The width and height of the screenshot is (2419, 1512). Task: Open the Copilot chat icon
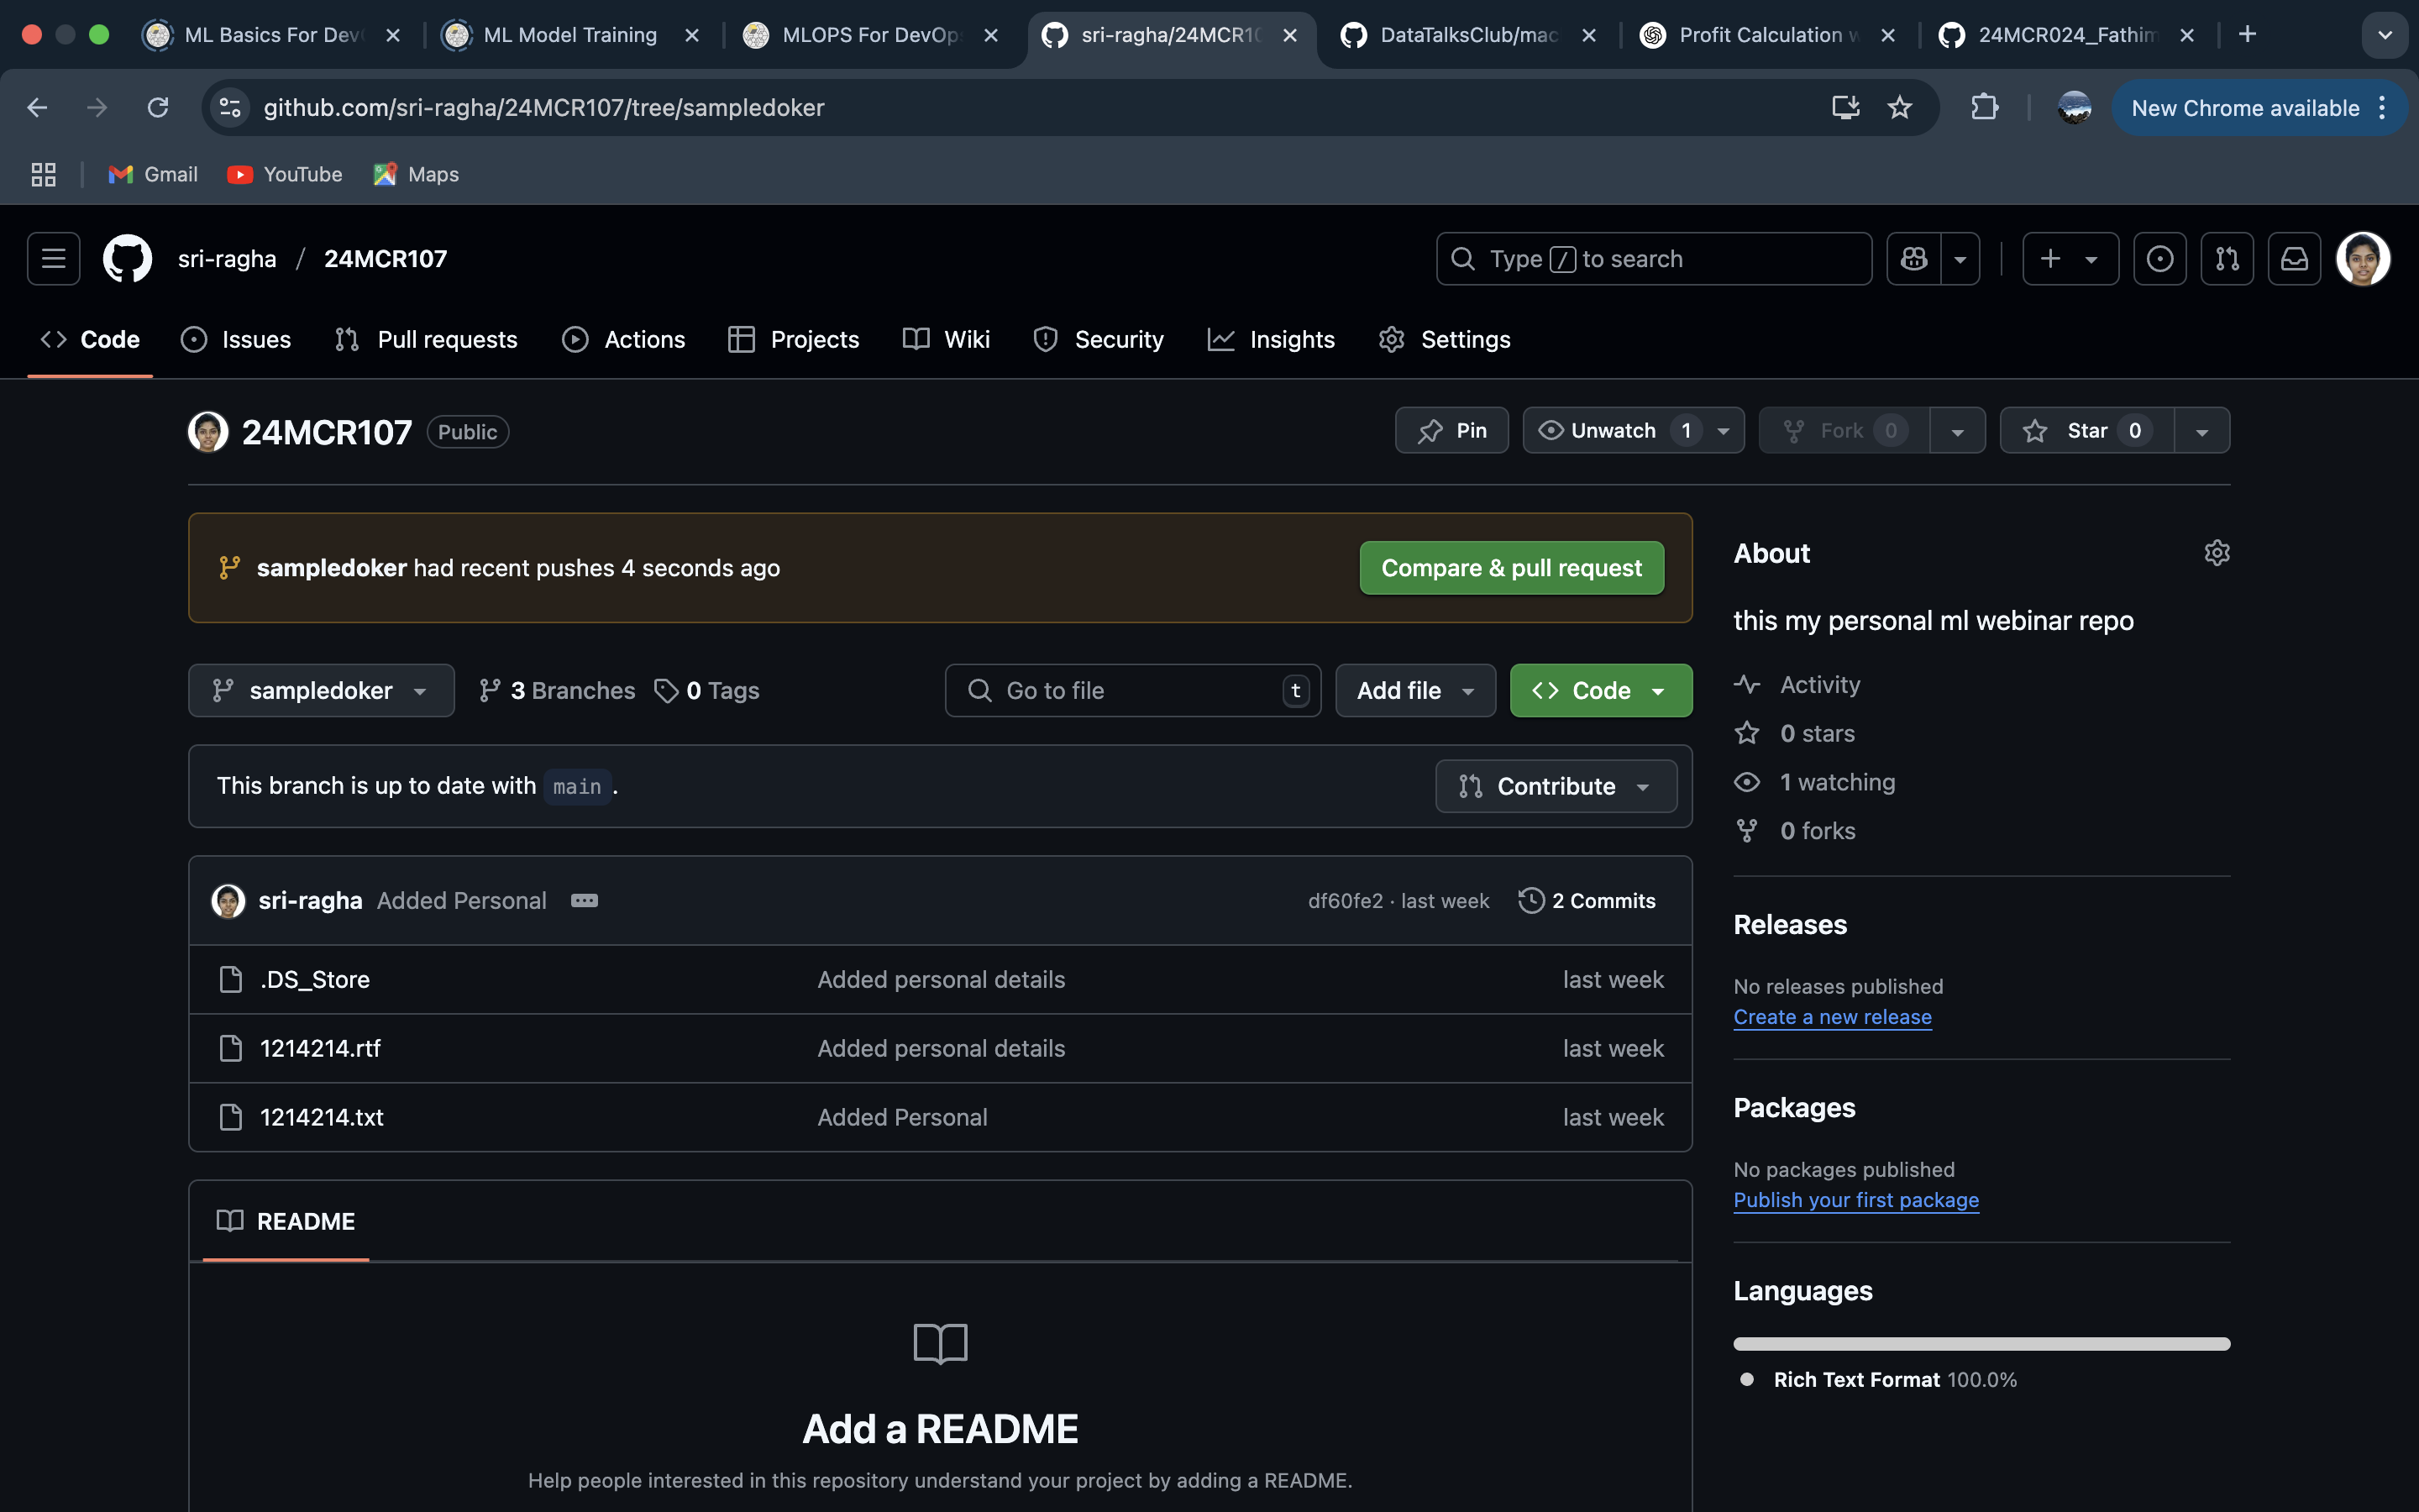(x=1913, y=259)
